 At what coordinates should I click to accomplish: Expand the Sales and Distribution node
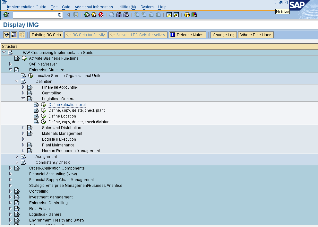(23, 127)
